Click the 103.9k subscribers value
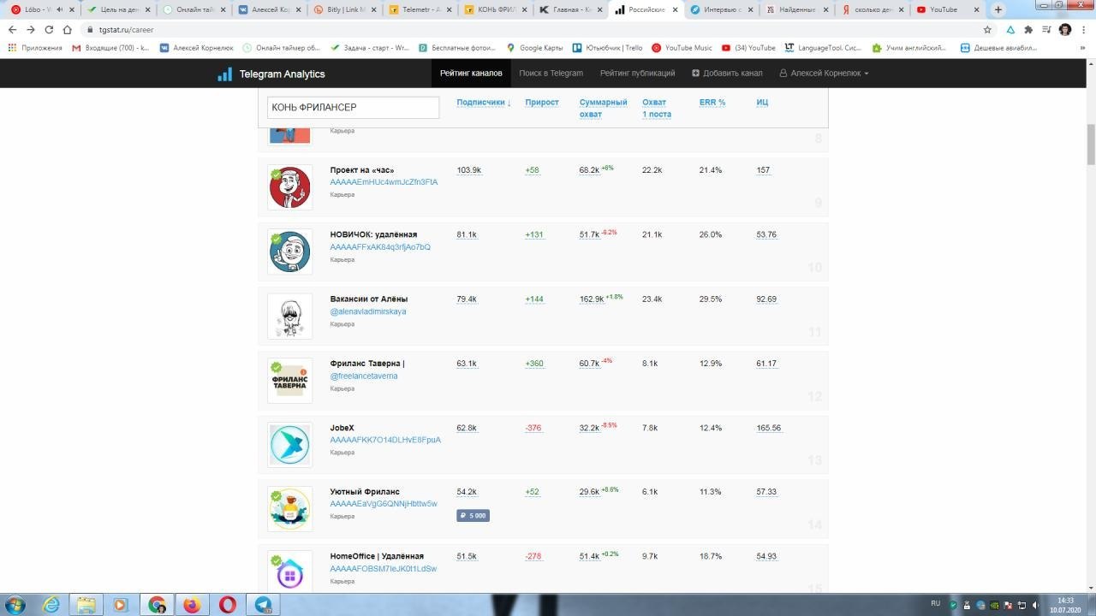The image size is (1096, 616). point(469,170)
